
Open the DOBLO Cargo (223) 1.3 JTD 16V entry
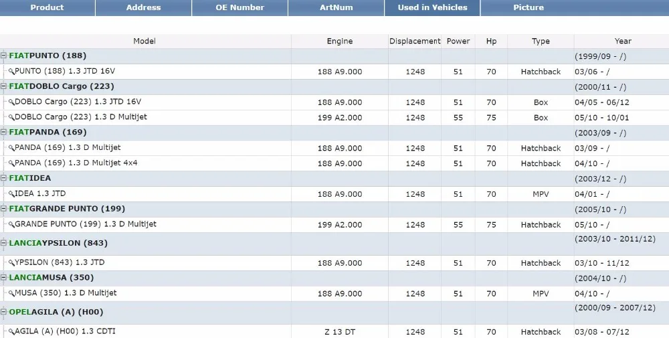click(x=78, y=102)
